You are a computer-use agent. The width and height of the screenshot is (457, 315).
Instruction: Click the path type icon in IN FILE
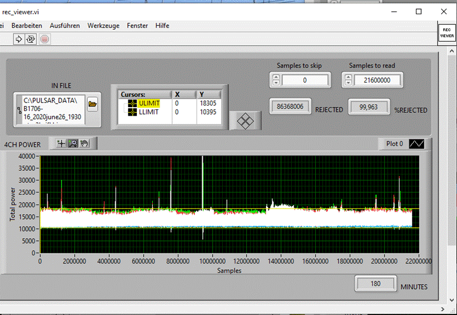click(19, 110)
